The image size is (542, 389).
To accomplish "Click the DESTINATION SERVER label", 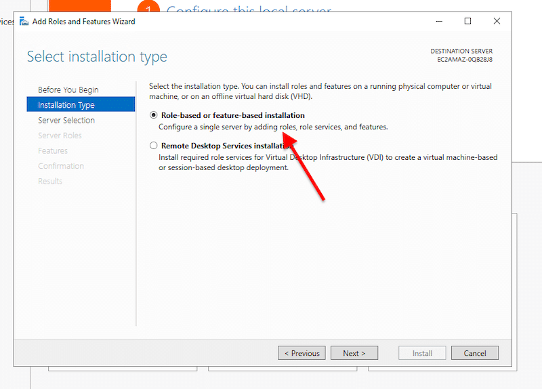I will coord(461,52).
